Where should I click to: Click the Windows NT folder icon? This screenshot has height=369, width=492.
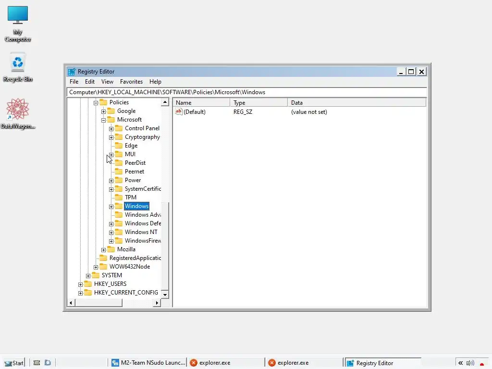pos(119,232)
